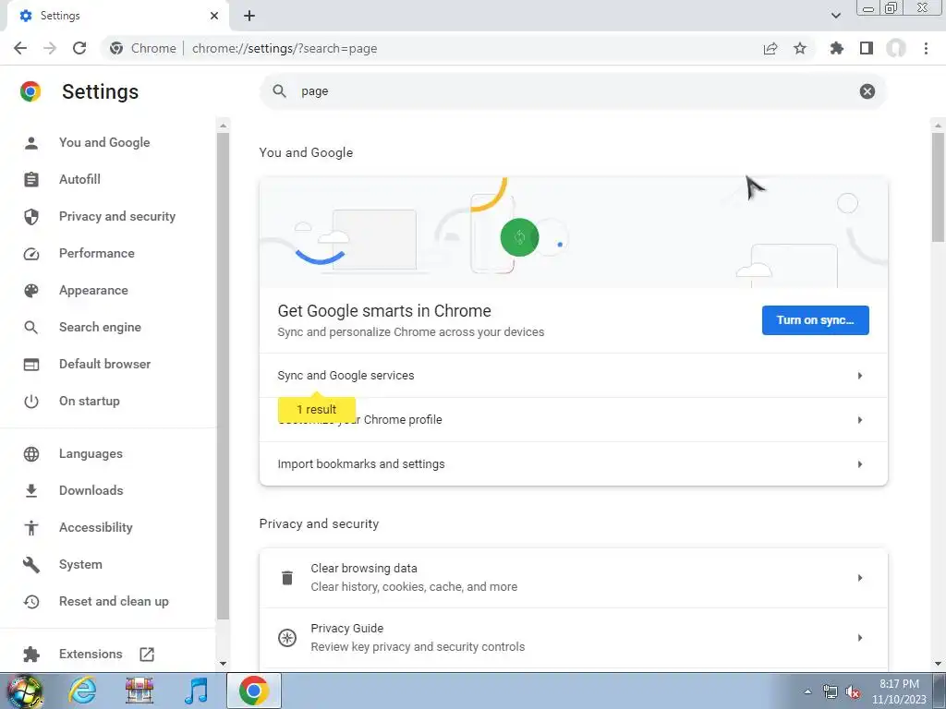Expand the Chrome profile row arrow
The width and height of the screenshot is (946, 709).
(x=860, y=420)
